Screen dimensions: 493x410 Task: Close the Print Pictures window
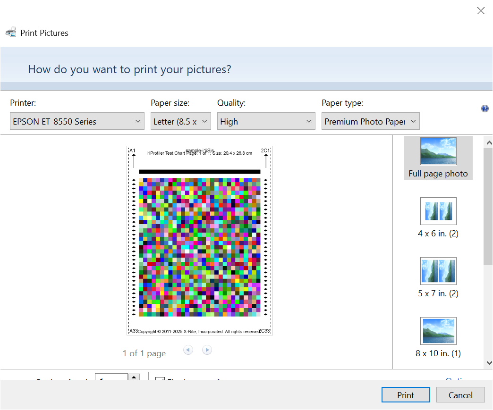pyautogui.click(x=481, y=11)
